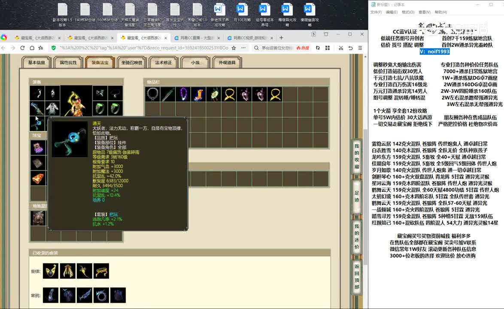This screenshot has width=504, height=309.
Task: Click the 足迹 side button
Action: [357, 196]
